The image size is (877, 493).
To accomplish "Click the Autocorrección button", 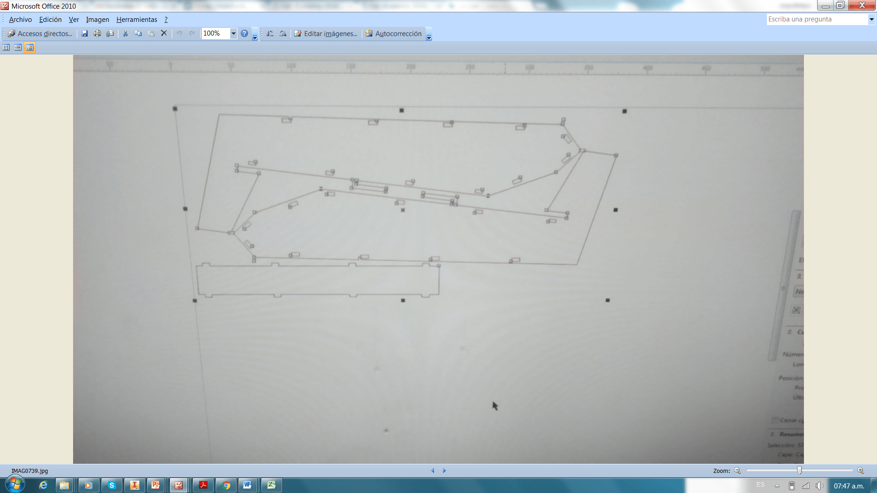I will pos(393,33).
